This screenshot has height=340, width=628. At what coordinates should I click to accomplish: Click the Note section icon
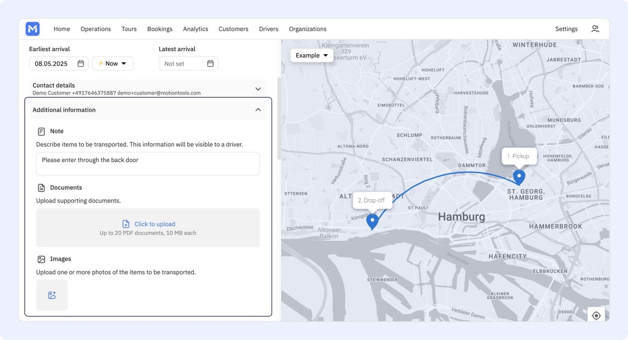click(41, 131)
